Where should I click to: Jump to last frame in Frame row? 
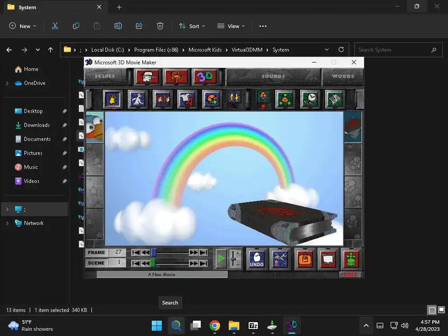pyautogui.click(x=203, y=252)
